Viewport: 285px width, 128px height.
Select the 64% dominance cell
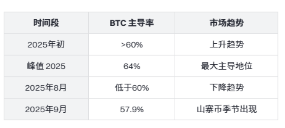[132, 67]
